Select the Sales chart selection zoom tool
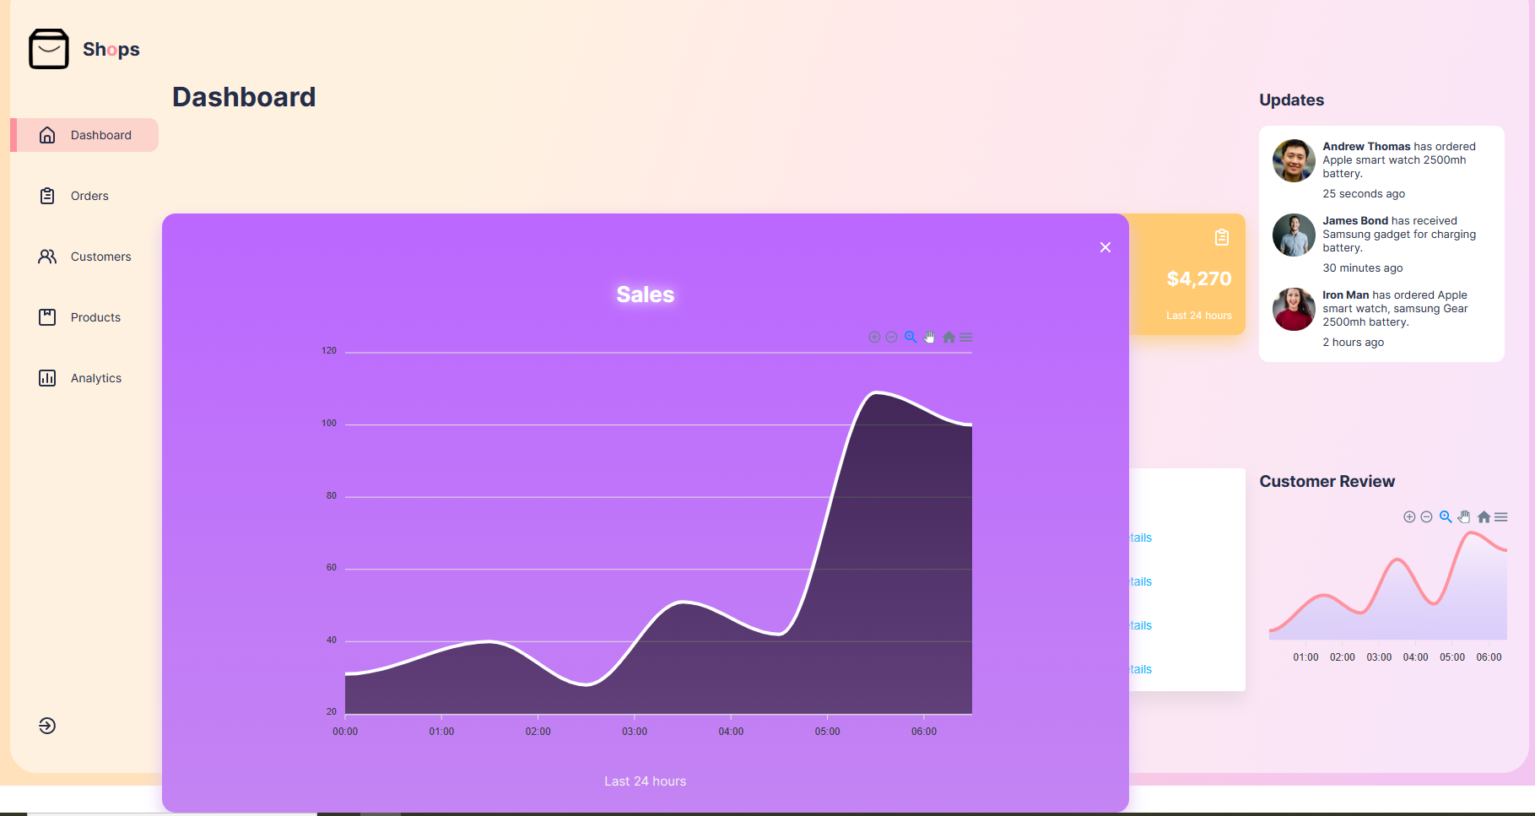Screen dimensions: 1535x816 coord(911,337)
